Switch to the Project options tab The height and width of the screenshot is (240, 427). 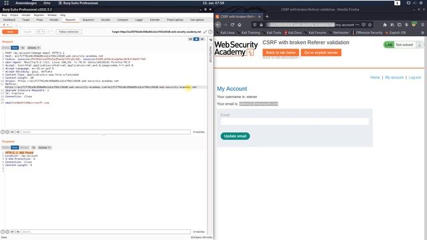(x=175, y=20)
